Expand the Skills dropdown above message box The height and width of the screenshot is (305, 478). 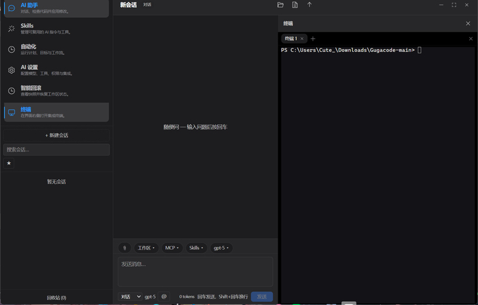197,248
